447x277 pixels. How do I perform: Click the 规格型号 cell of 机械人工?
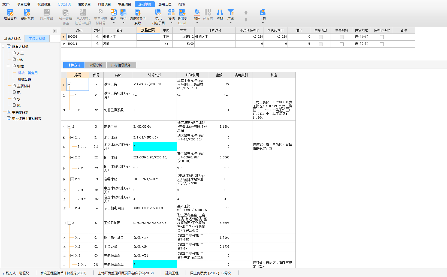coord(148,37)
